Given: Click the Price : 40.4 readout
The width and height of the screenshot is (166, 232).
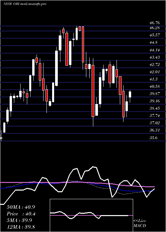Looking at the screenshot, I should pyautogui.click(x=21, y=214).
